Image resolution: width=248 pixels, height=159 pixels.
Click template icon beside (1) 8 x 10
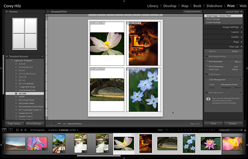tap(16, 77)
